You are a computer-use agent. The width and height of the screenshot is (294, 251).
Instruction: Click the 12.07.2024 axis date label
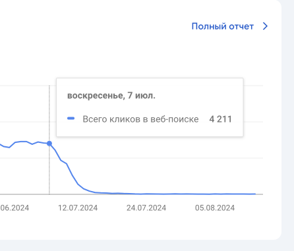tap(78, 208)
